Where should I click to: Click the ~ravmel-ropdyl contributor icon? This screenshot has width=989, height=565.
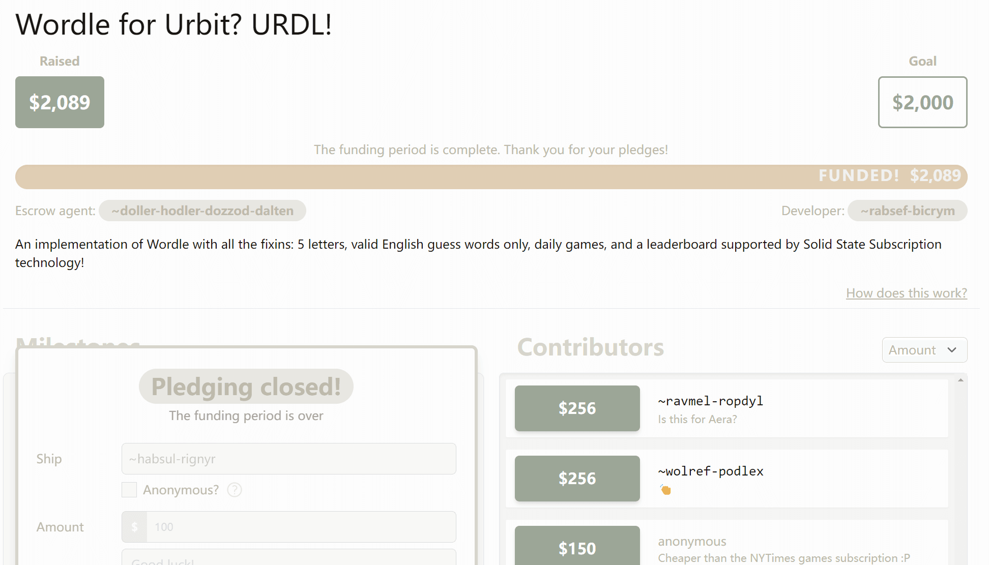click(577, 409)
